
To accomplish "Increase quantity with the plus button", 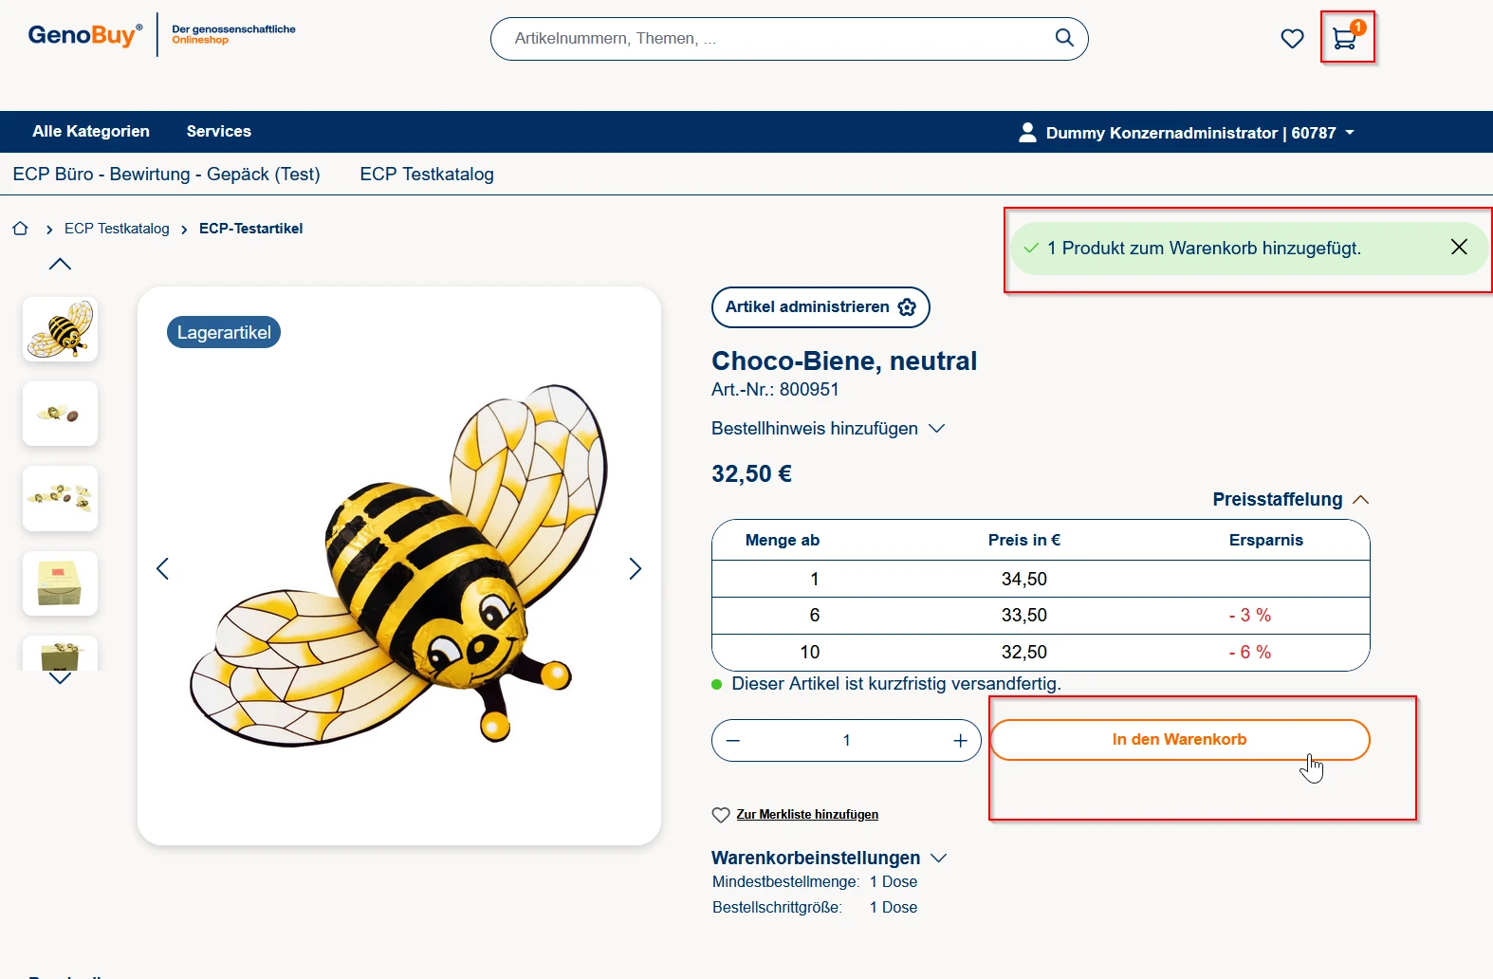I will (x=960, y=741).
